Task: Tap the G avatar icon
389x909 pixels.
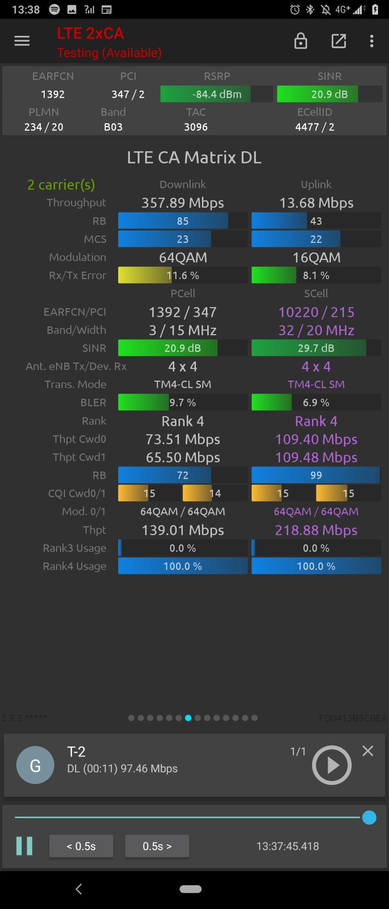Action: coord(35,765)
